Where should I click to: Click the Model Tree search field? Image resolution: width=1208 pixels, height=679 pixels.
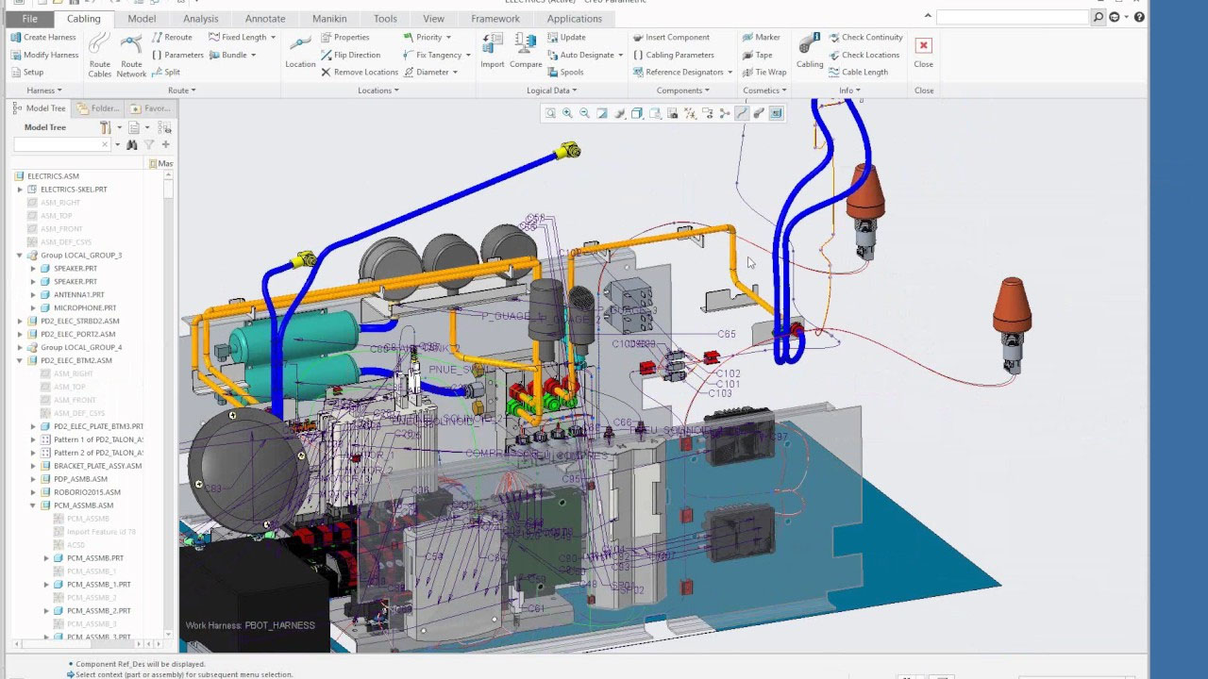pos(62,144)
